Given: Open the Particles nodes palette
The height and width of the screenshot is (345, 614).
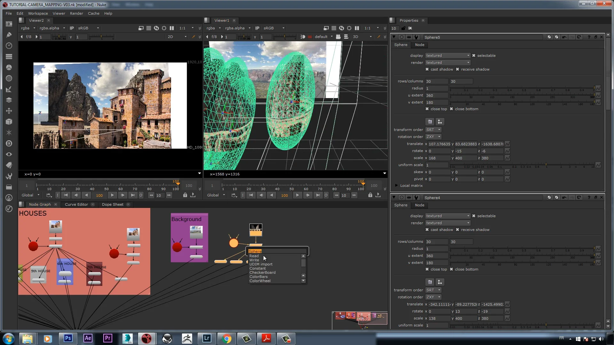Looking at the screenshot, I should [x=9, y=133].
